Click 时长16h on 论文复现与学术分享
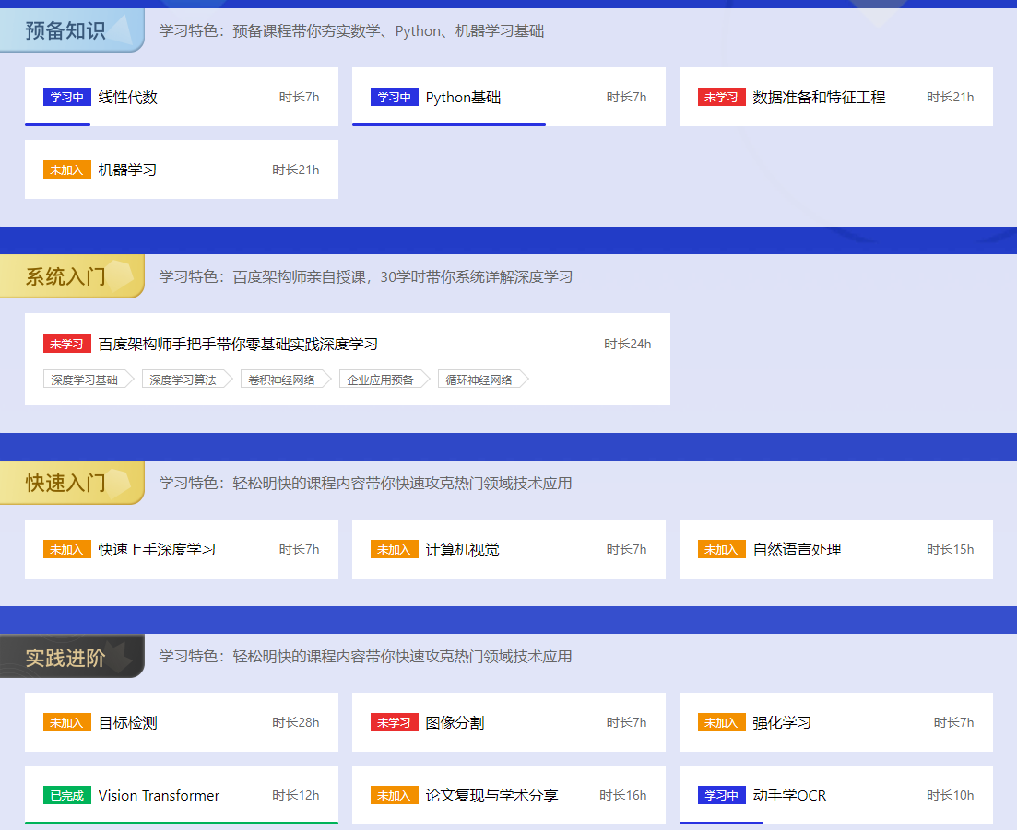 coord(622,795)
